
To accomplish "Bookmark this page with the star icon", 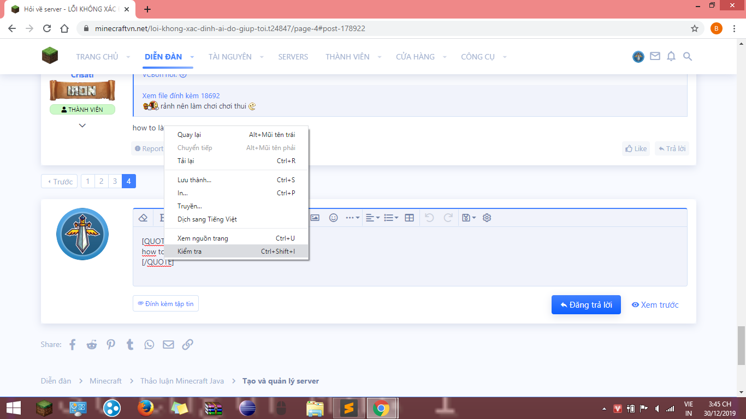I will (695, 28).
